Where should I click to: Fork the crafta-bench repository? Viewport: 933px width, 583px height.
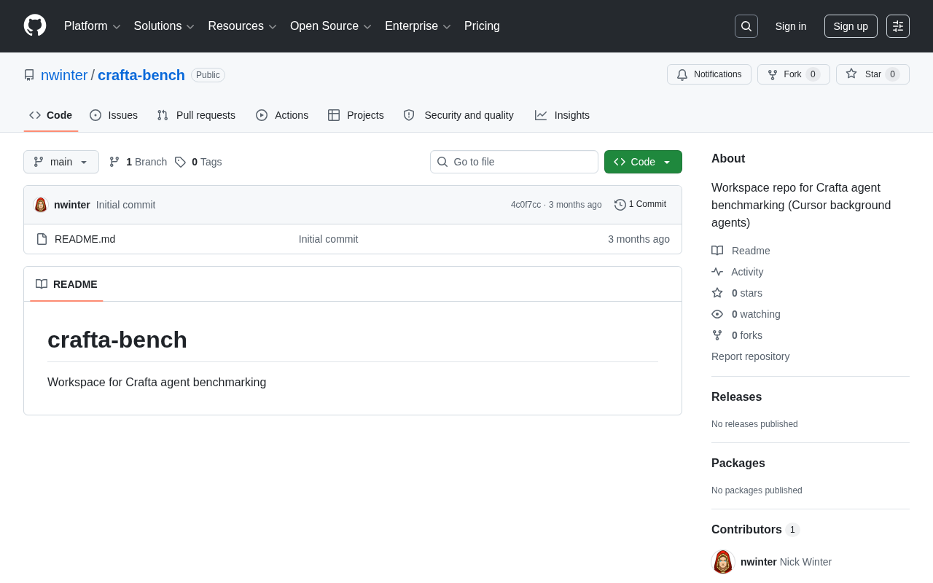(793, 74)
